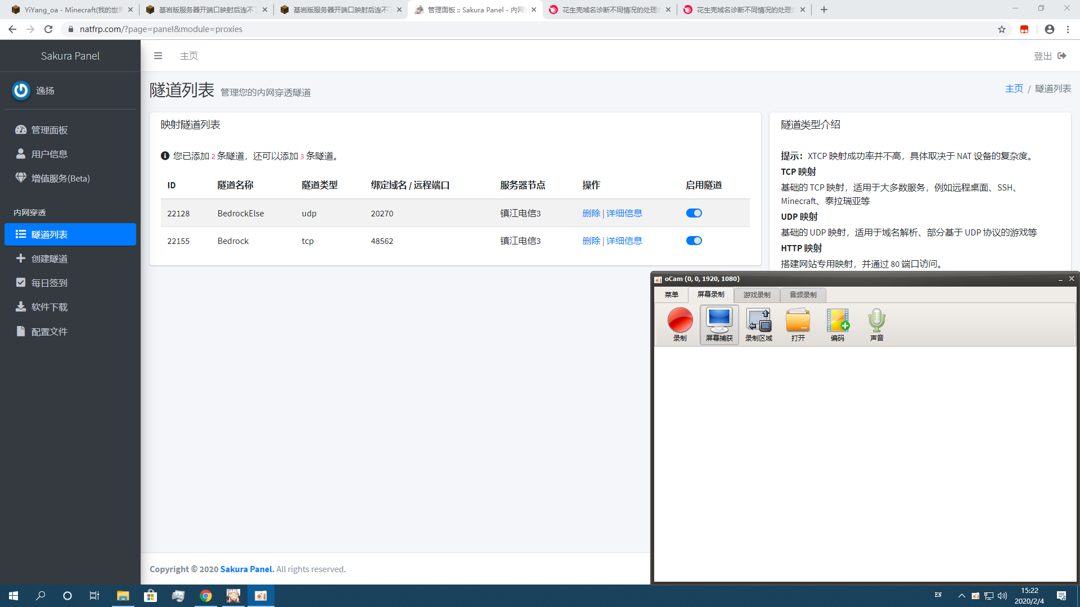1080x607 pixels.
Task: Open Chrome from the Windows taskbar
Action: (x=206, y=596)
